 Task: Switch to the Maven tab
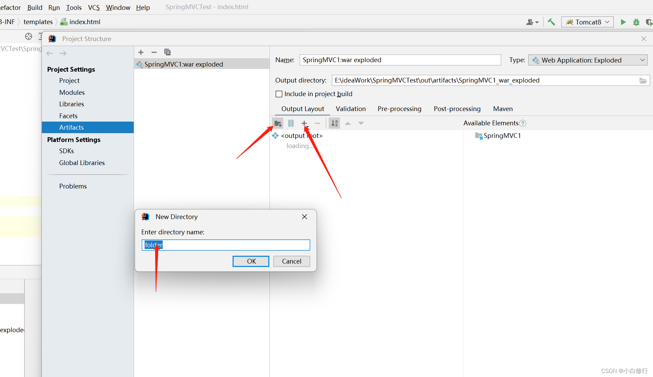point(503,109)
